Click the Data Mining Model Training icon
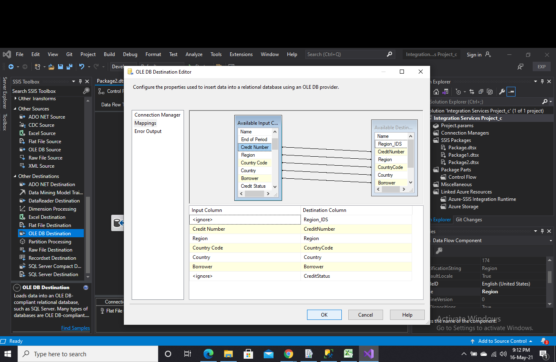This screenshot has width=556, height=362. (22, 193)
